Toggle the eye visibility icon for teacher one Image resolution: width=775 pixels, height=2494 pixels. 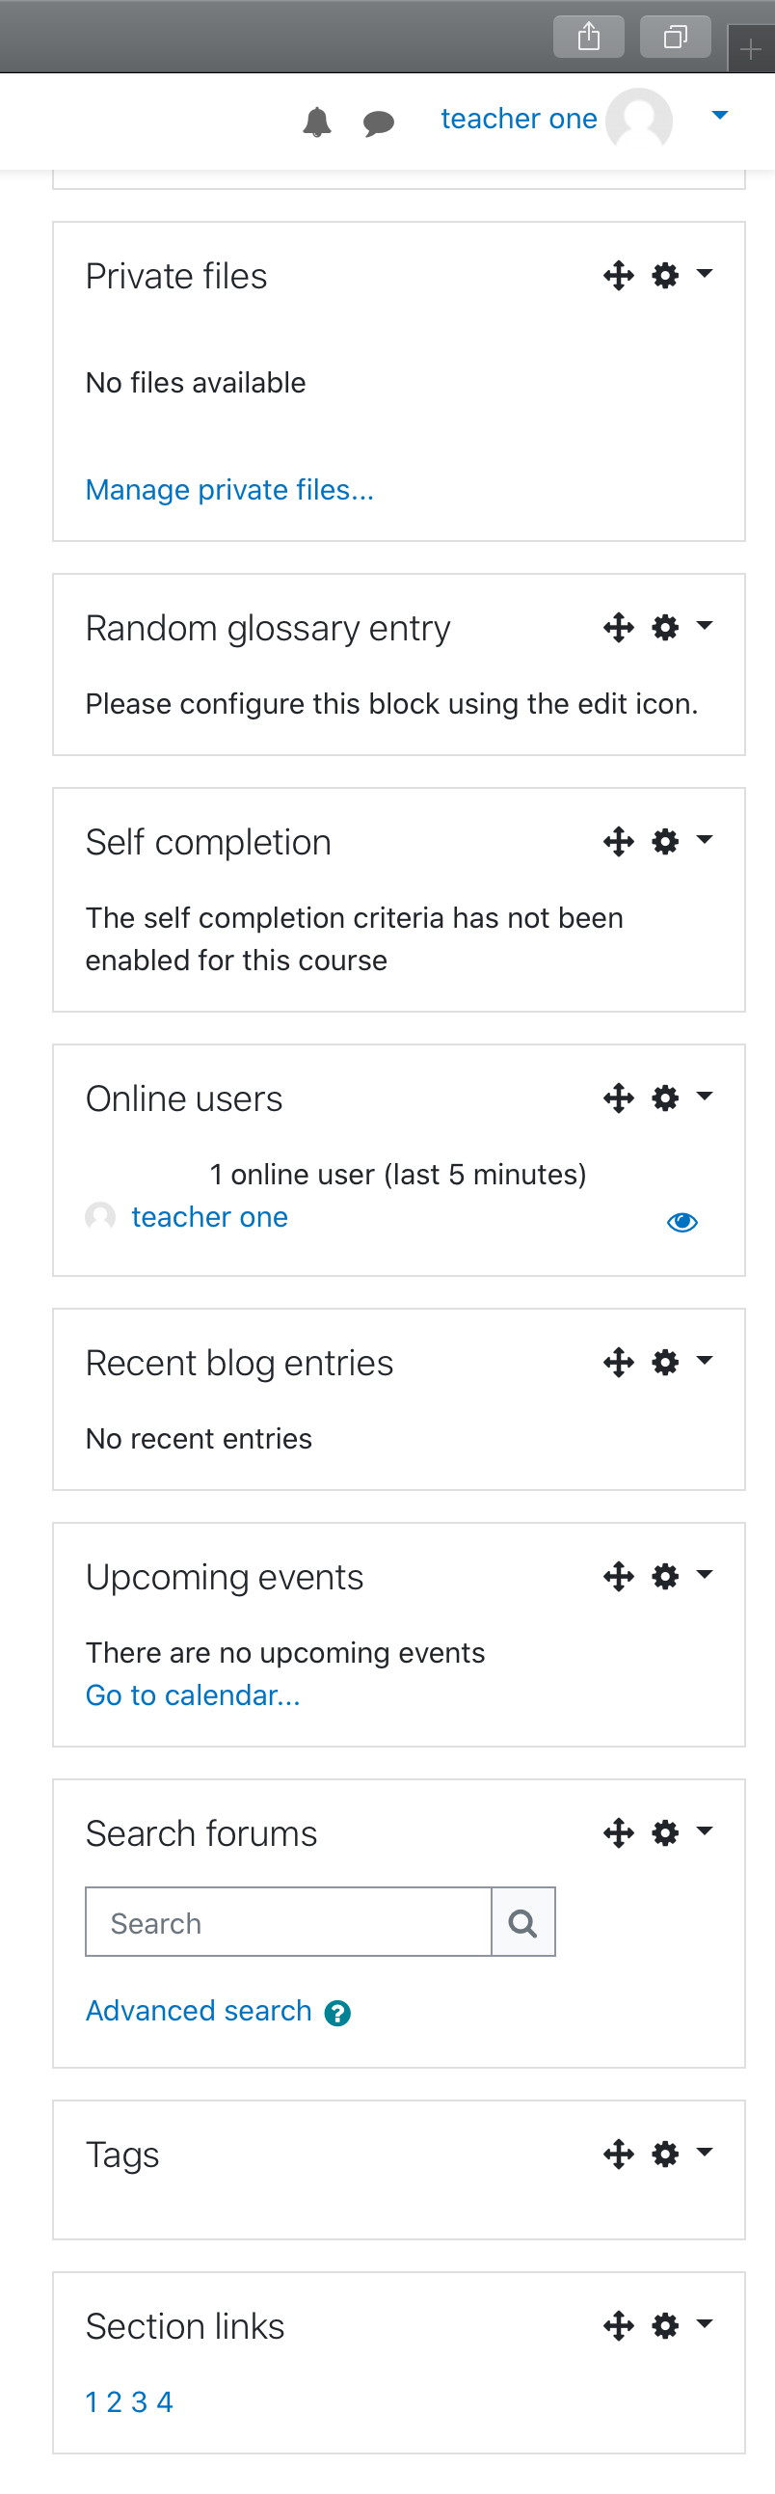click(x=682, y=1222)
